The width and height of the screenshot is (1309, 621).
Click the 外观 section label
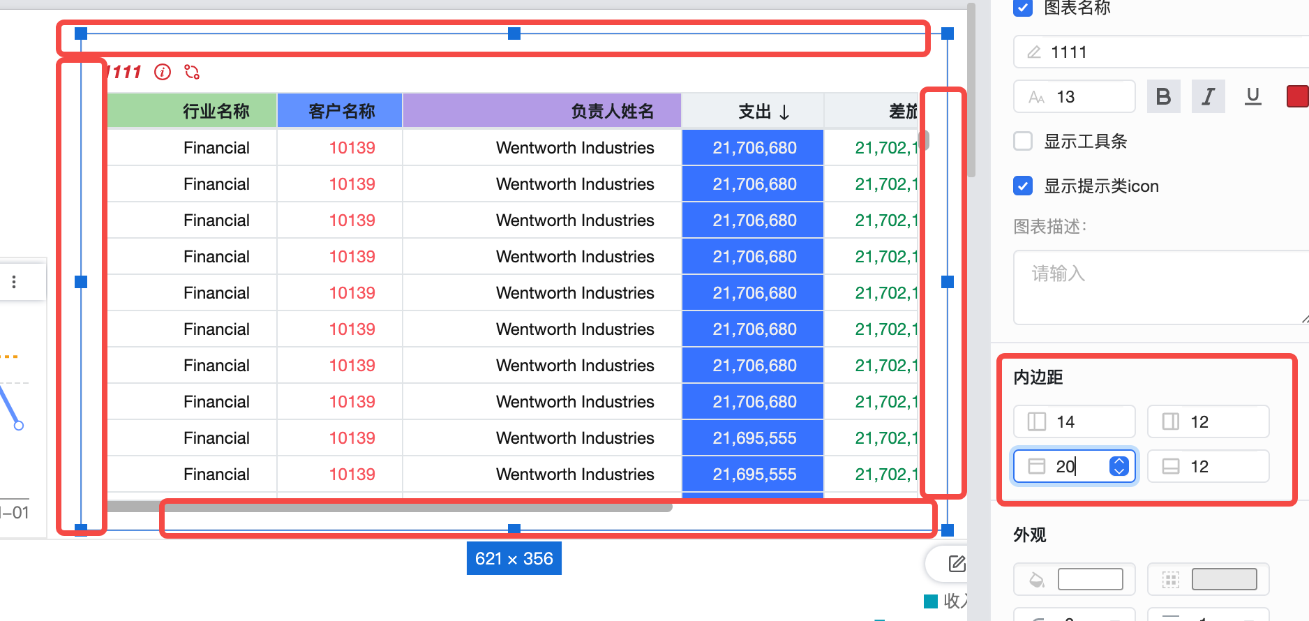coord(1030,535)
